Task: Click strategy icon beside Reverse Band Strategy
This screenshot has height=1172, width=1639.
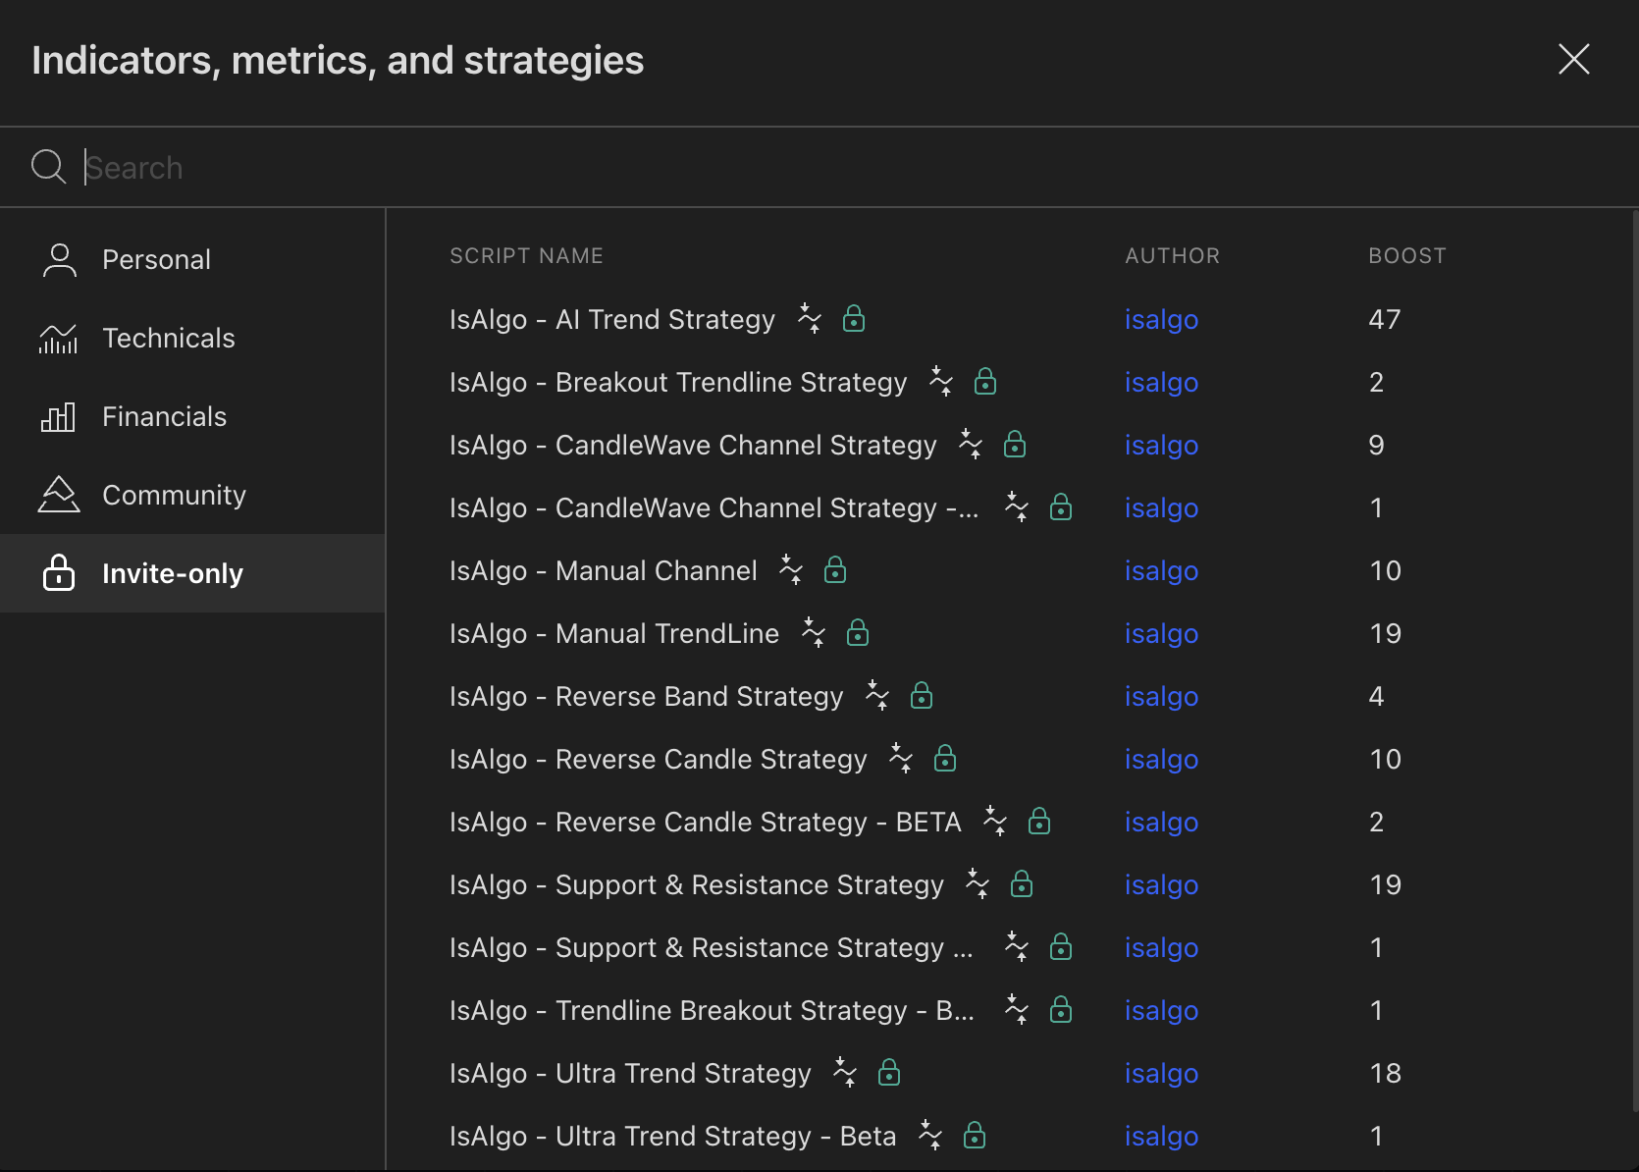Action: (x=877, y=696)
